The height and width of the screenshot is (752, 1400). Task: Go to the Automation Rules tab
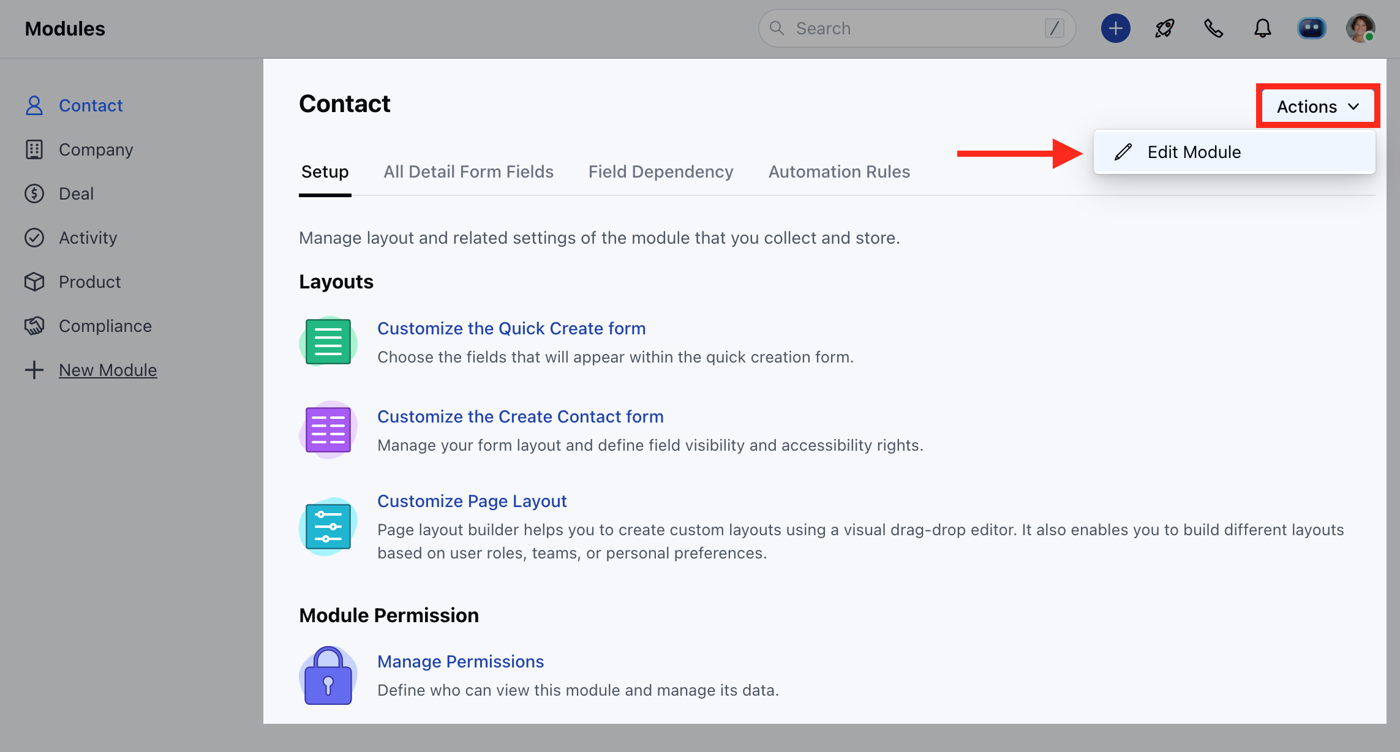tap(839, 171)
